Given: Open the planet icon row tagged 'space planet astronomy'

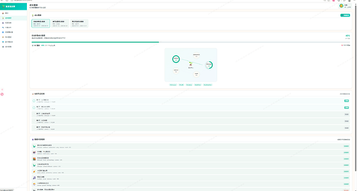Looking at the screenshot, I should [x=191, y=172].
